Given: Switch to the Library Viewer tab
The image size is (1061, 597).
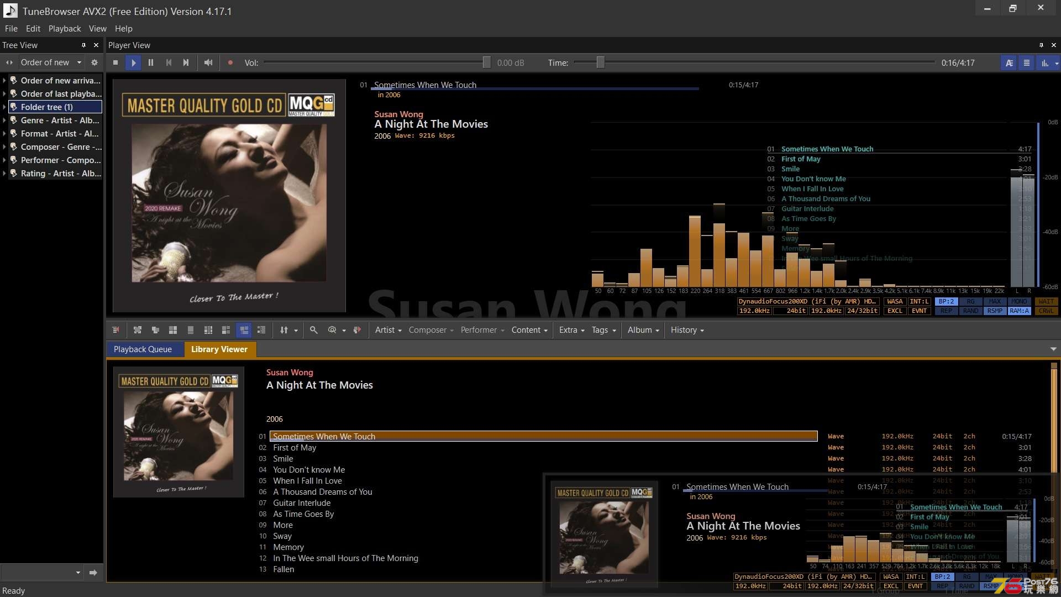Looking at the screenshot, I should (219, 349).
